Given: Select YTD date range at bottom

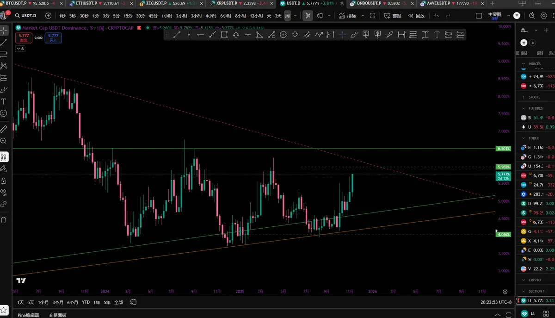Looking at the screenshot, I should [x=86, y=302].
